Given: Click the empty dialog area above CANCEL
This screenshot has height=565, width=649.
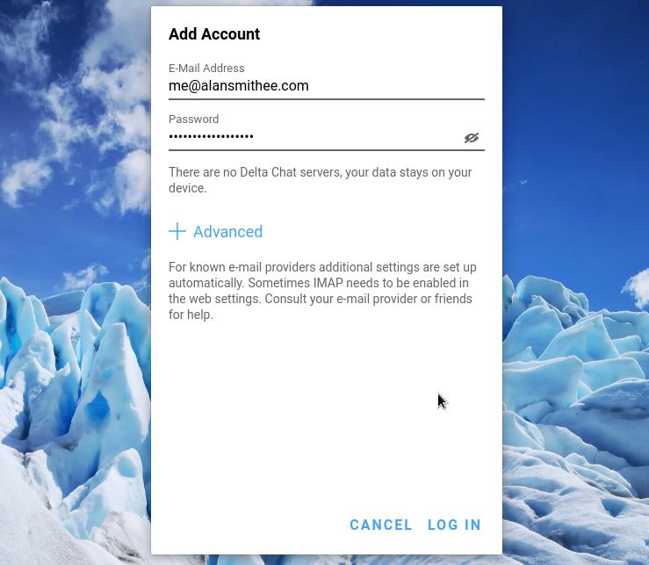Looking at the screenshot, I should (x=325, y=422).
